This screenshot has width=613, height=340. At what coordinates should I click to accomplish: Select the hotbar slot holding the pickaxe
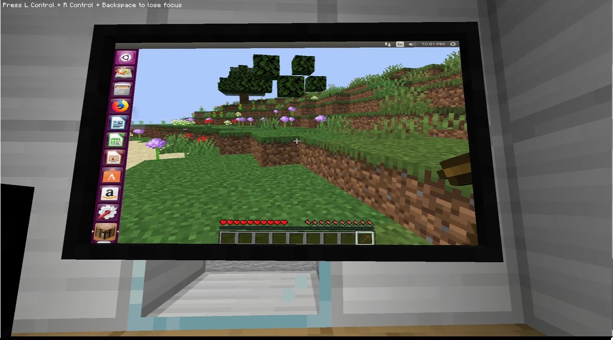click(365, 238)
